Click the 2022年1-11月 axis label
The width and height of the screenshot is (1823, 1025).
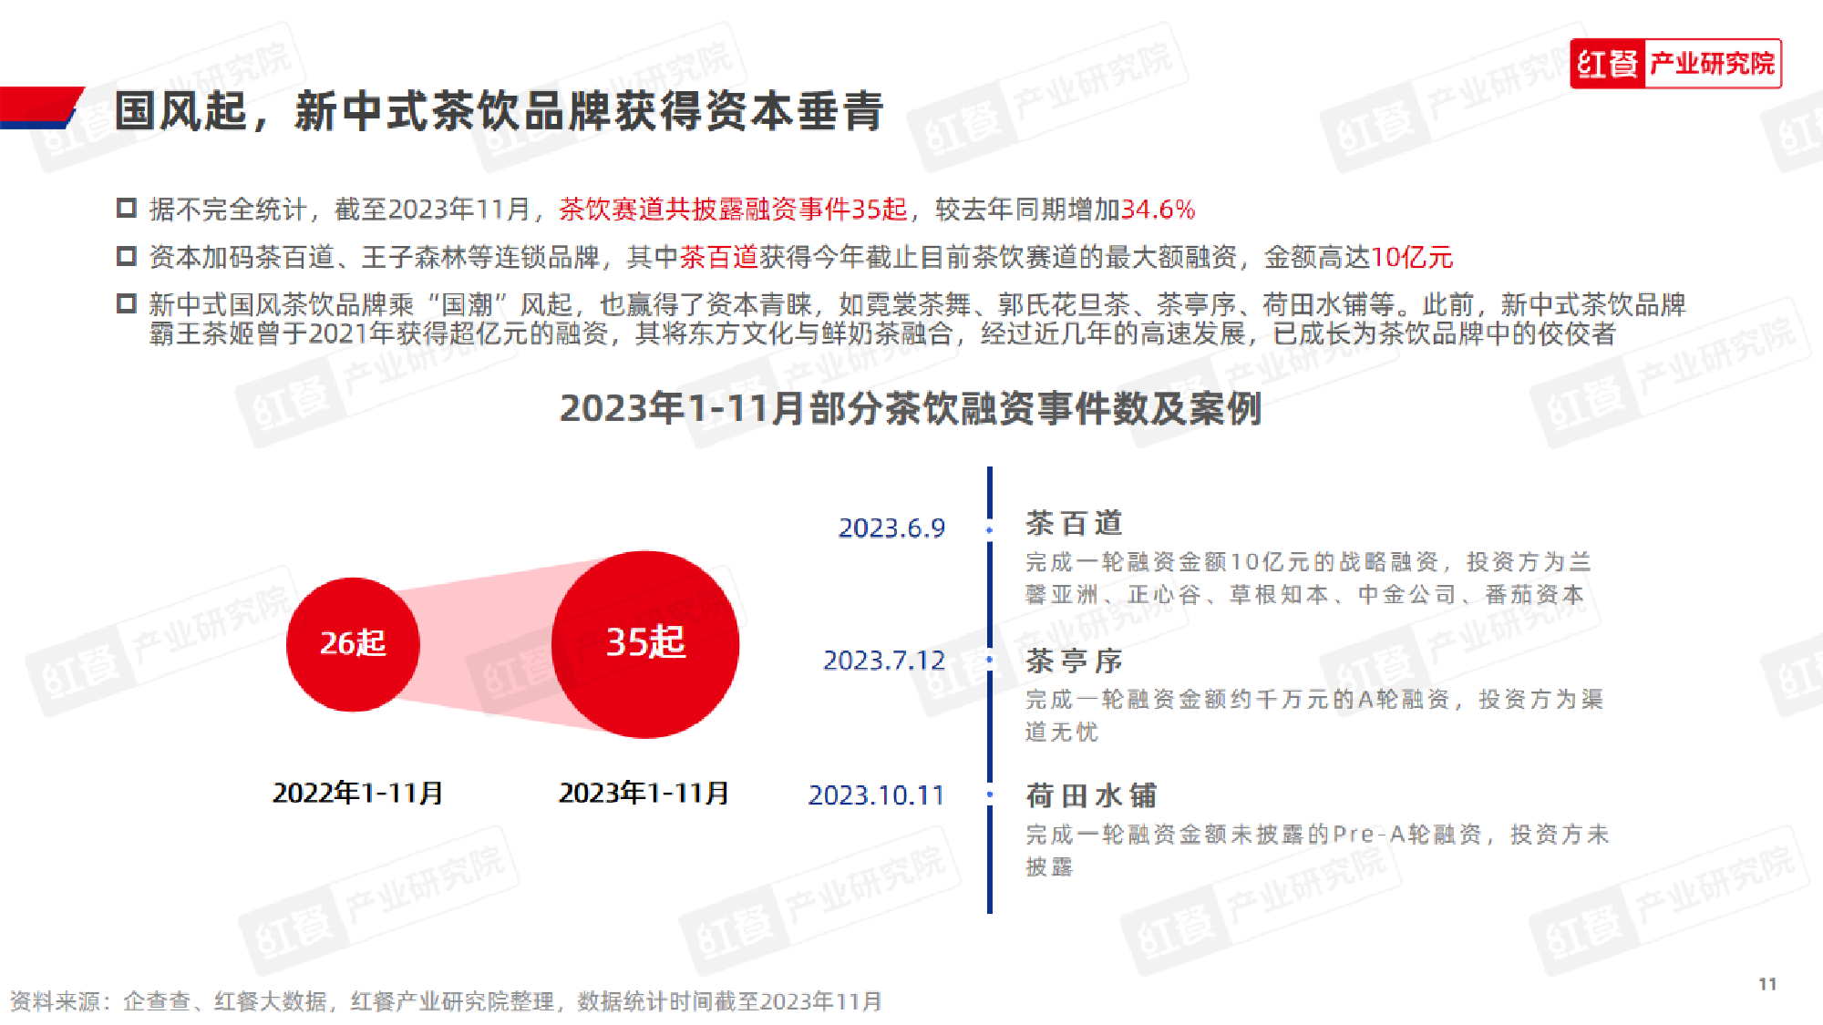[357, 793]
